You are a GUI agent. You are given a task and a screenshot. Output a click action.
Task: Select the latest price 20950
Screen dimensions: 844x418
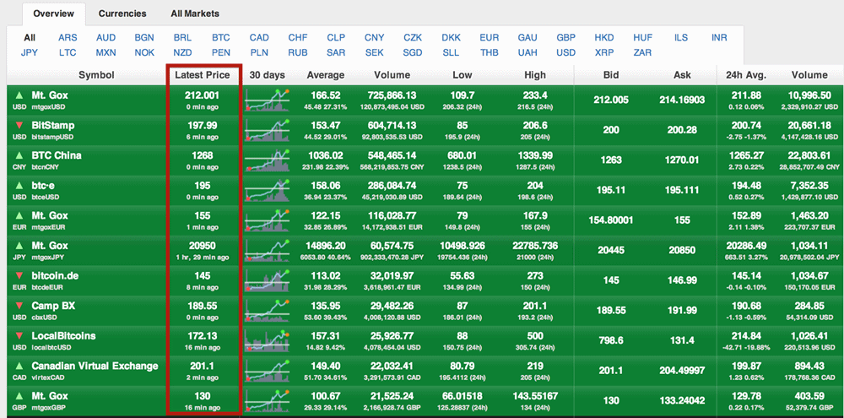tap(203, 247)
